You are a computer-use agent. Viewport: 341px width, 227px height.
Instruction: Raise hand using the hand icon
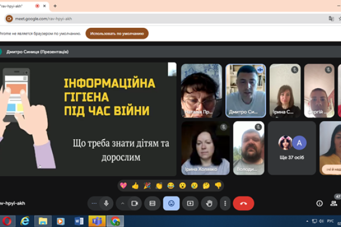click(x=209, y=203)
